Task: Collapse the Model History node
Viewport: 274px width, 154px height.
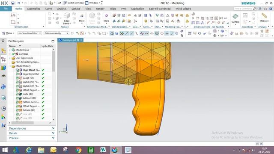Action: click(10, 66)
